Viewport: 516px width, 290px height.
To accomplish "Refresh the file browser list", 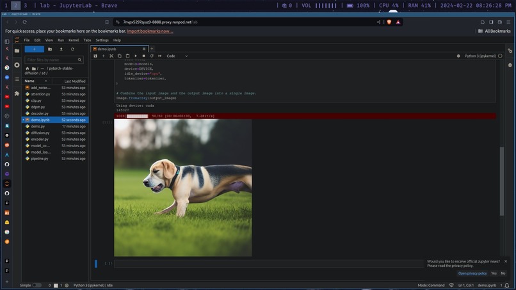I will point(72,49).
